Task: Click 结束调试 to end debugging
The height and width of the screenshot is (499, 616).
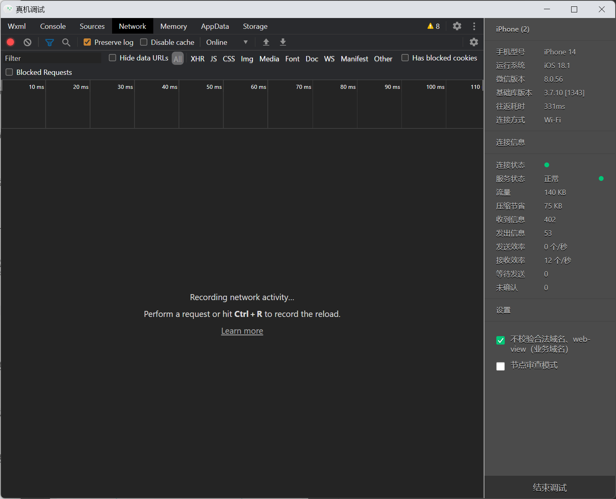Action: 550,487
